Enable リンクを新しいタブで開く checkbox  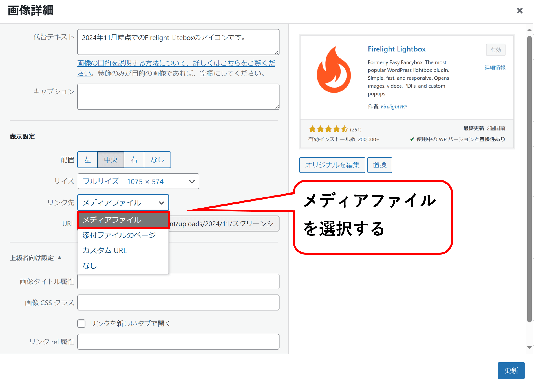pyautogui.click(x=81, y=324)
